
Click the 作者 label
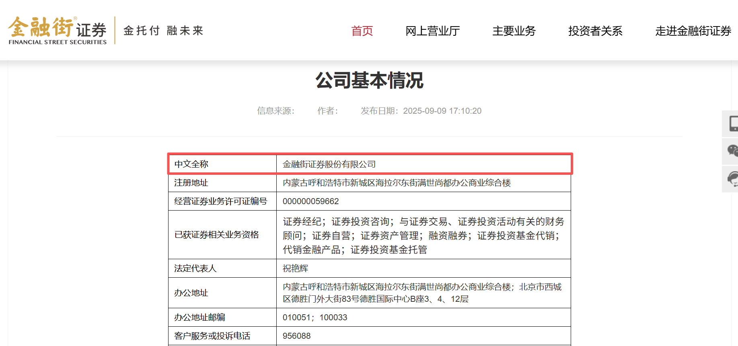(x=328, y=111)
